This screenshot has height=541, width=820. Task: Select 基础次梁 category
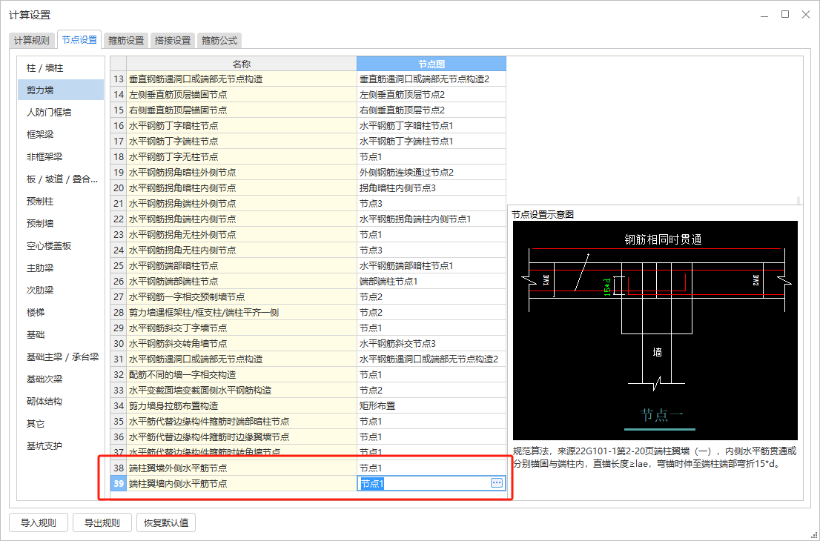click(61, 379)
